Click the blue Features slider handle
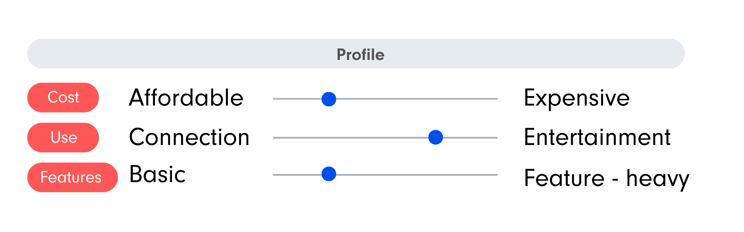744x232 pixels. coord(329,174)
